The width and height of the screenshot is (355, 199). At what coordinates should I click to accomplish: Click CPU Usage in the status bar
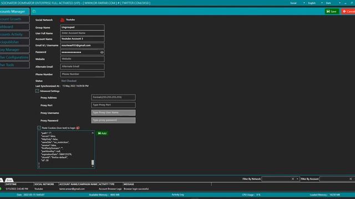click(251, 195)
